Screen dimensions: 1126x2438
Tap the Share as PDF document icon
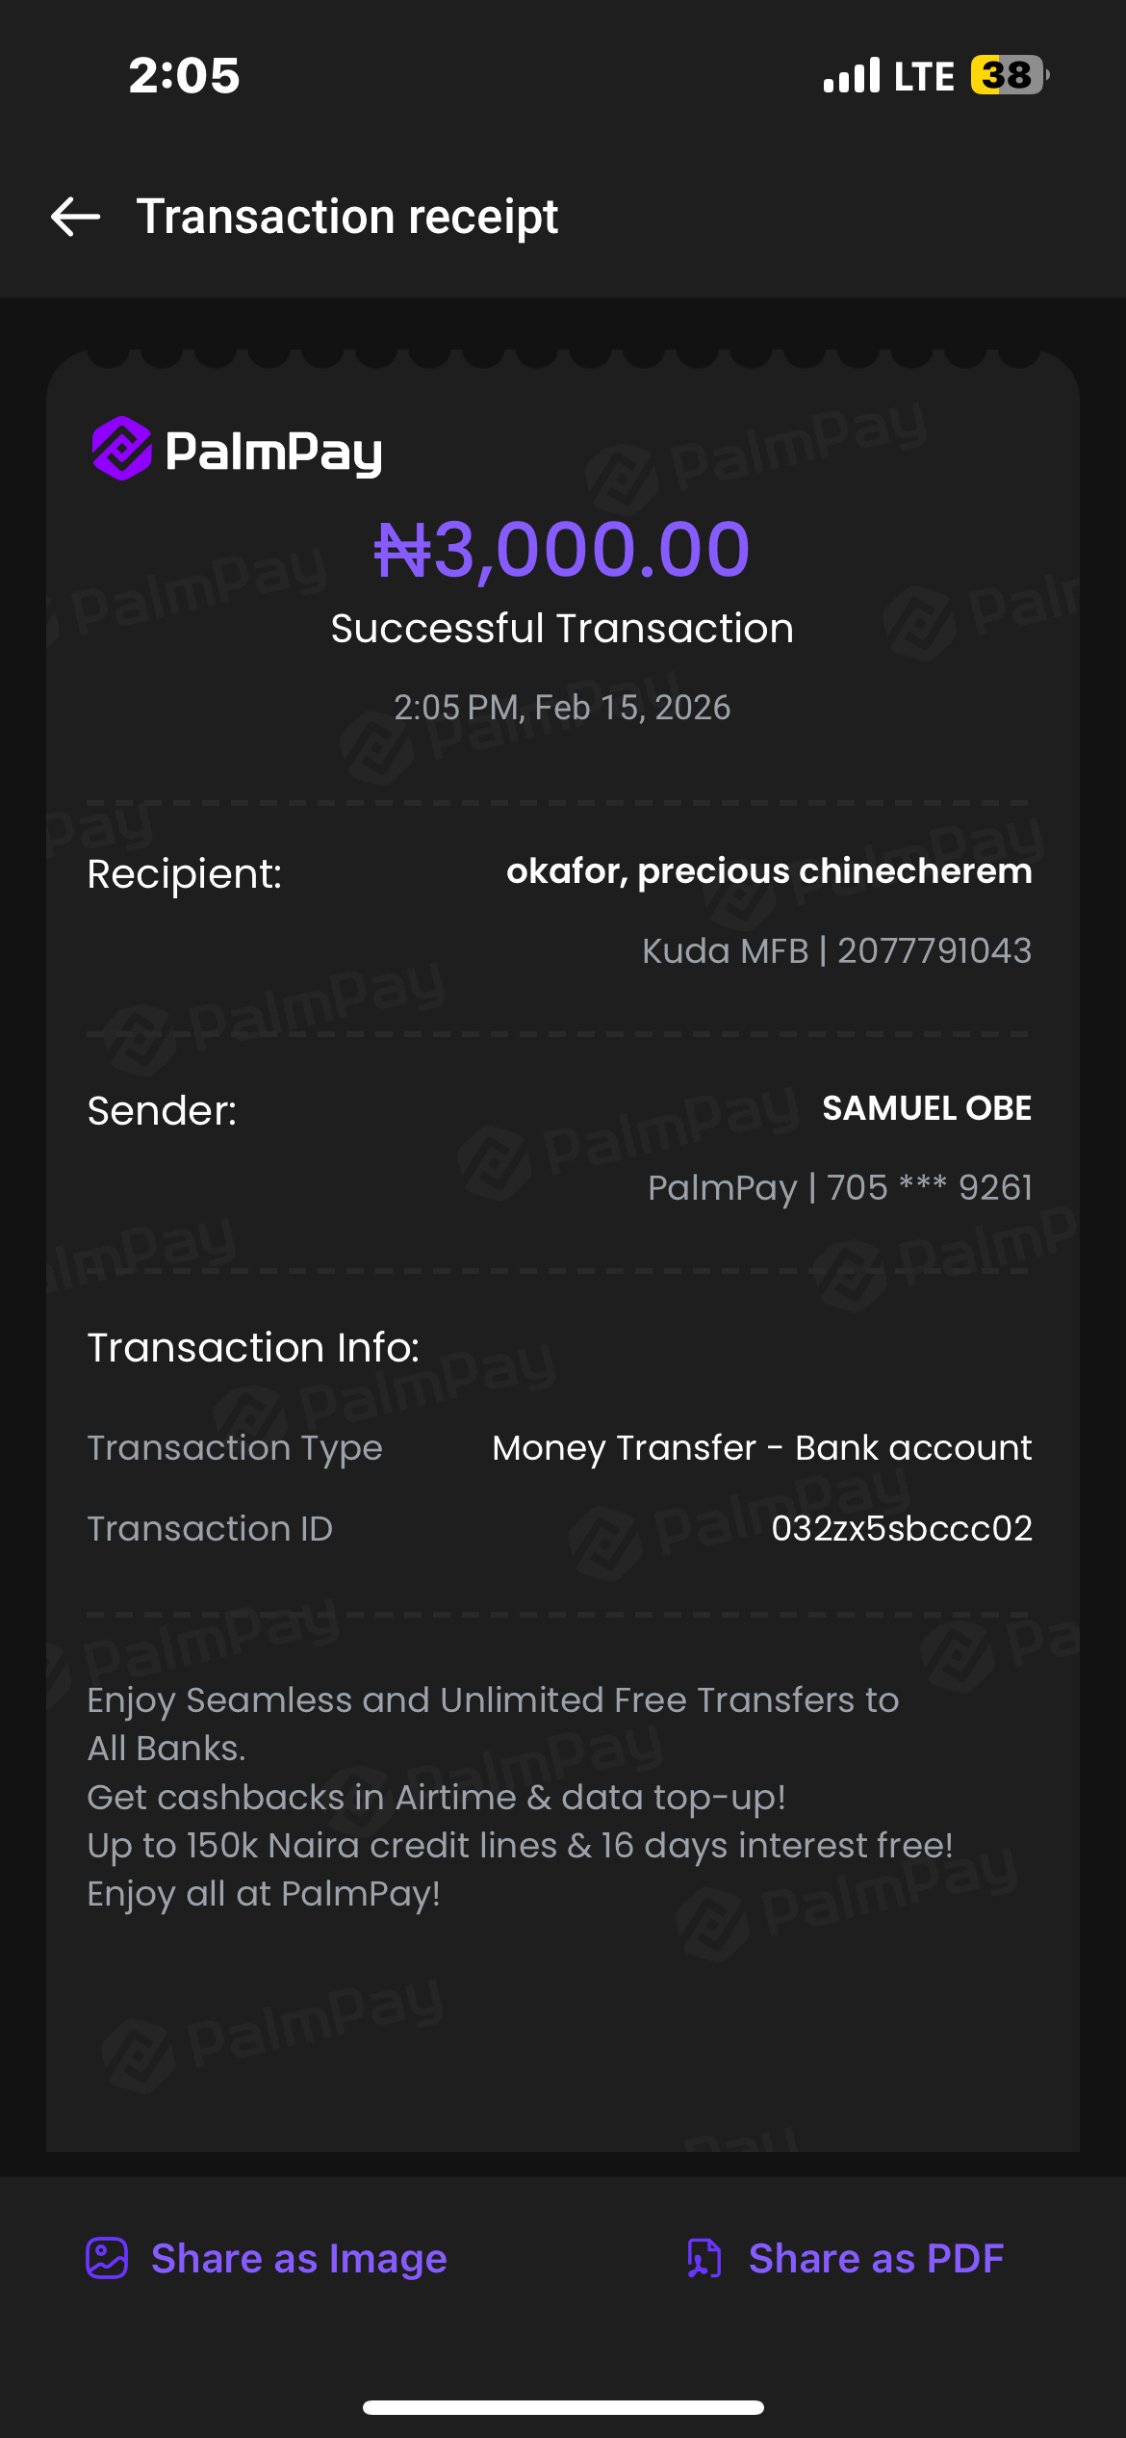(x=704, y=2258)
